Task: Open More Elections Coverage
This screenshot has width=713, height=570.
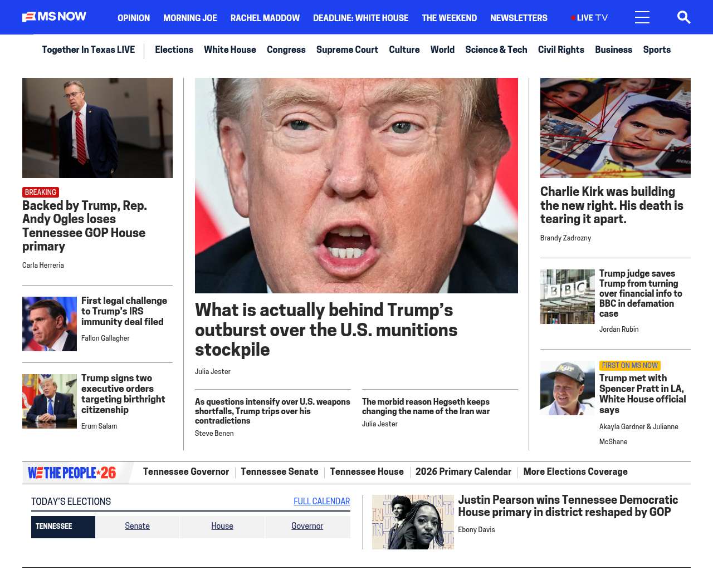Action: tap(575, 472)
